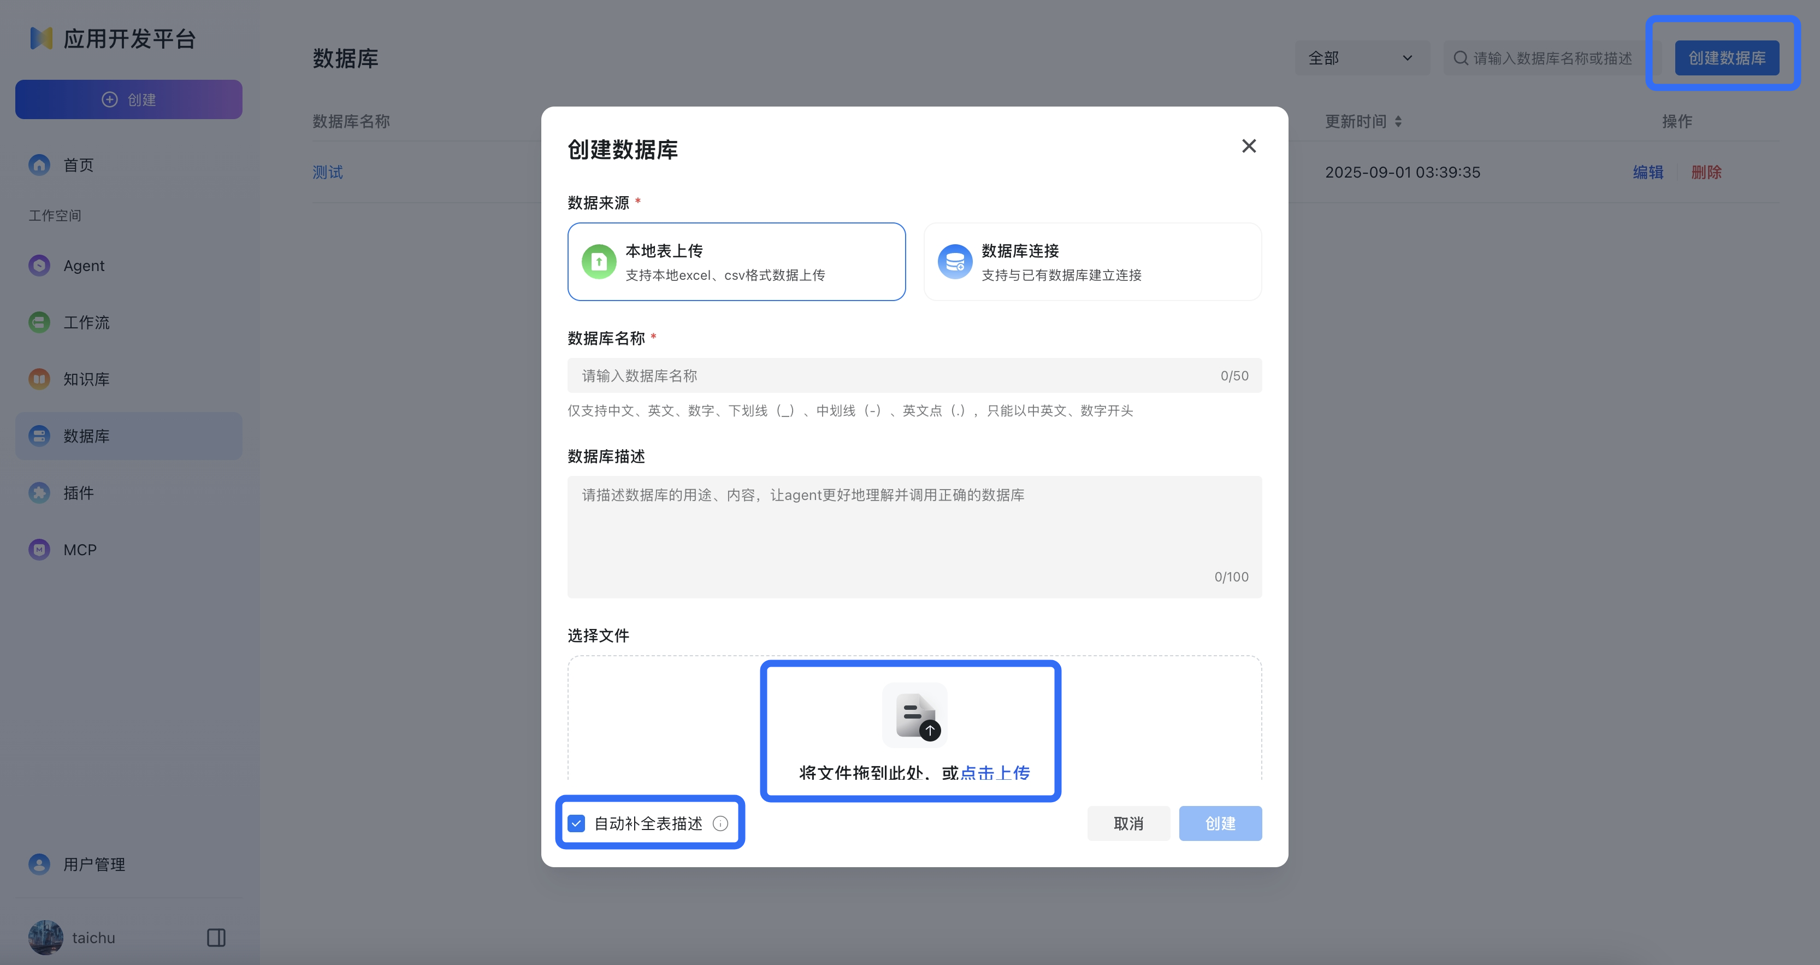The height and width of the screenshot is (965, 1820).
Task: Click the 点击上传 upload link
Action: click(x=996, y=773)
